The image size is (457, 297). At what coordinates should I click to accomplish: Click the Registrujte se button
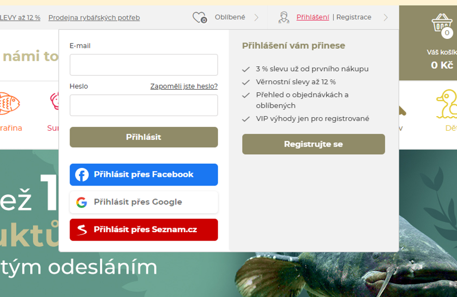314,144
